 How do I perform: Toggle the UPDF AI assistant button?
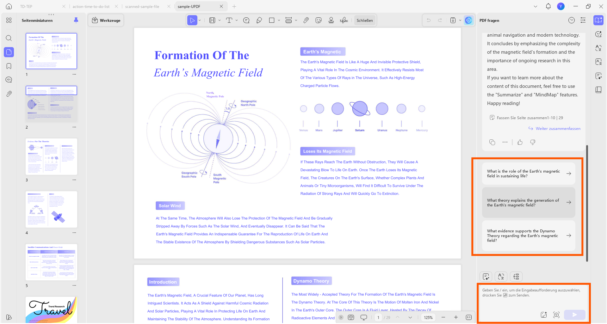tap(468, 20)
